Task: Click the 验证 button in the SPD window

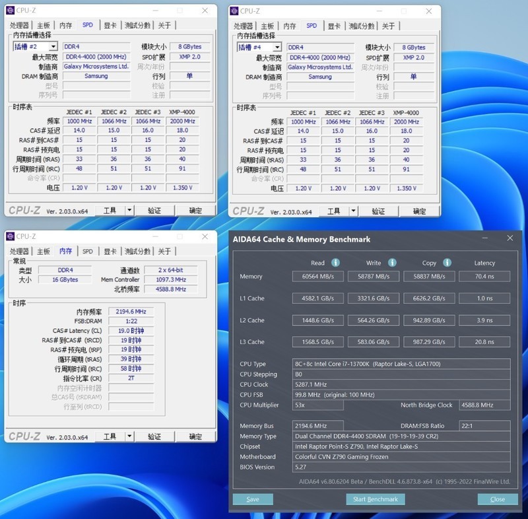Action: click(x=154, y=210)
